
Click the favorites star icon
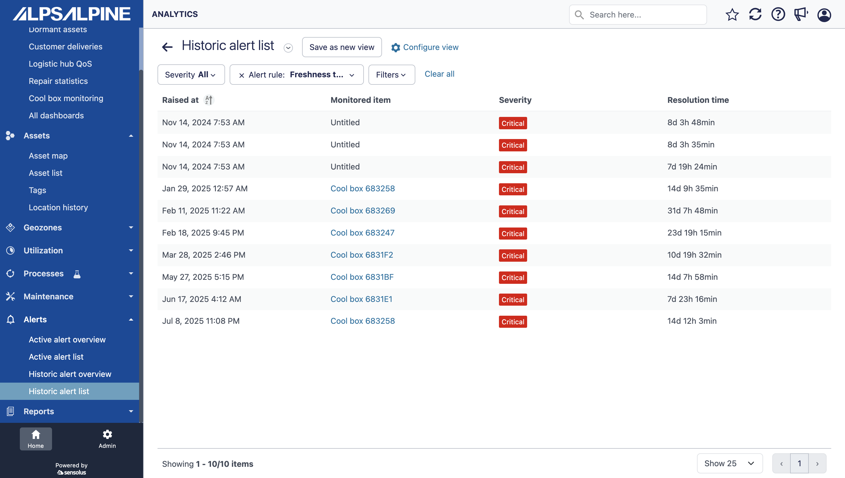732,15
